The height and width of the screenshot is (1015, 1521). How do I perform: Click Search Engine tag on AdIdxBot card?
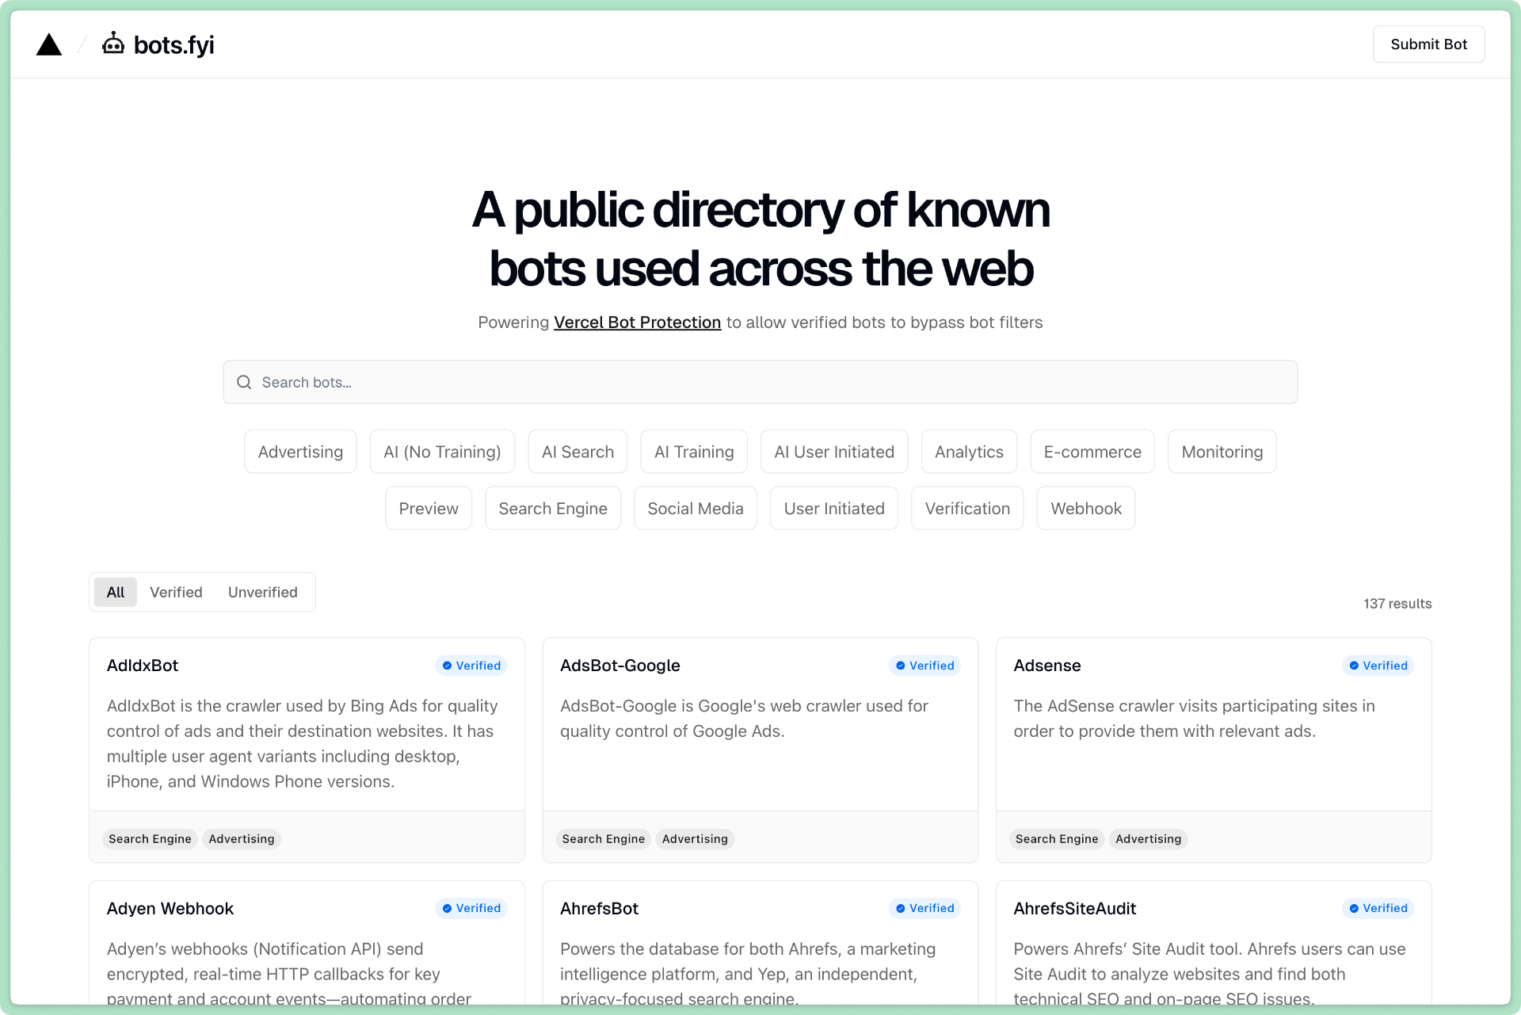[x=150, y=839]
